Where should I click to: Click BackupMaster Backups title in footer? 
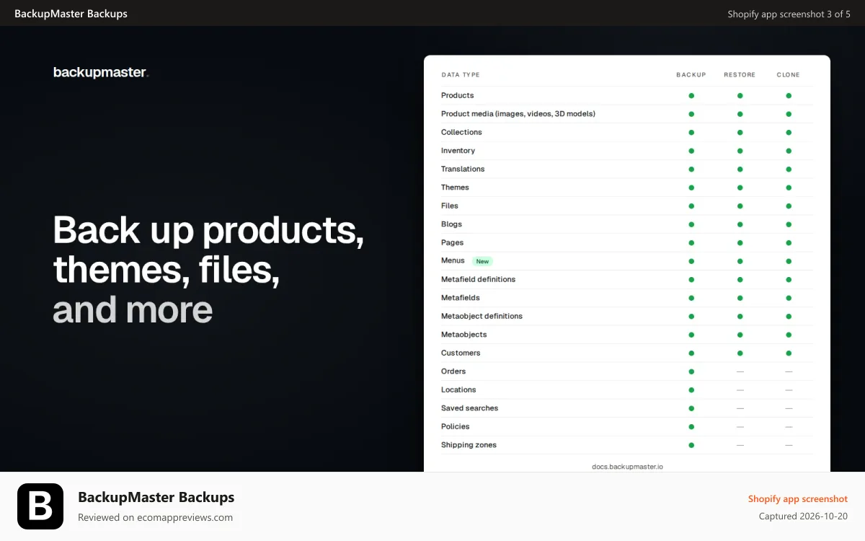coord(156,497)
